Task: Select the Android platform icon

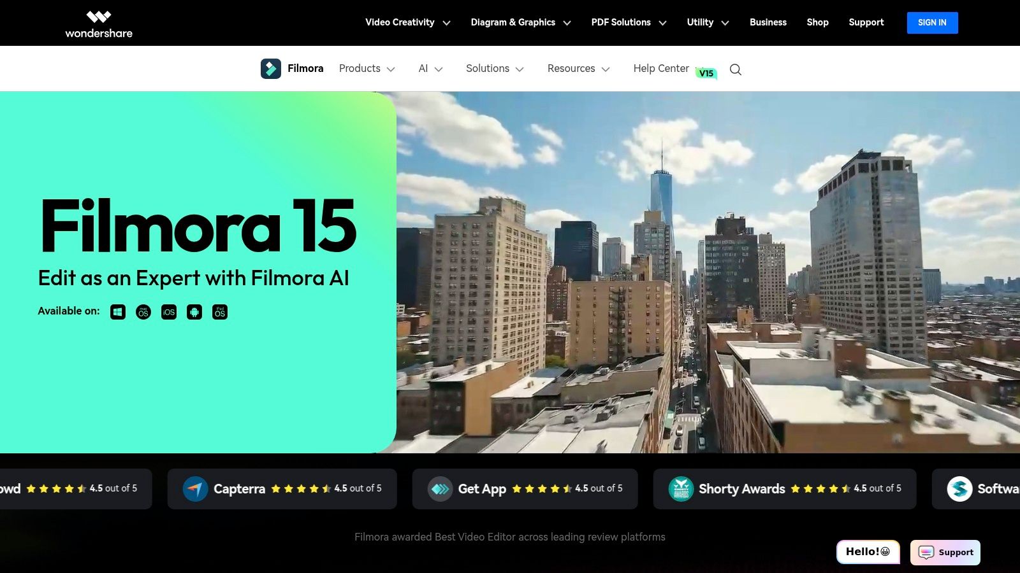Action: 194,312
